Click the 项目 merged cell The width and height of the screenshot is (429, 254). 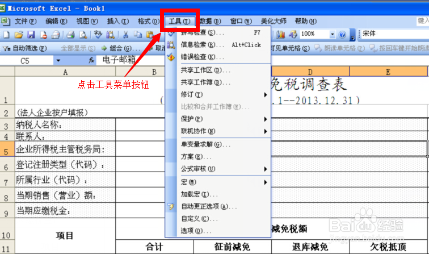(65, 236)
